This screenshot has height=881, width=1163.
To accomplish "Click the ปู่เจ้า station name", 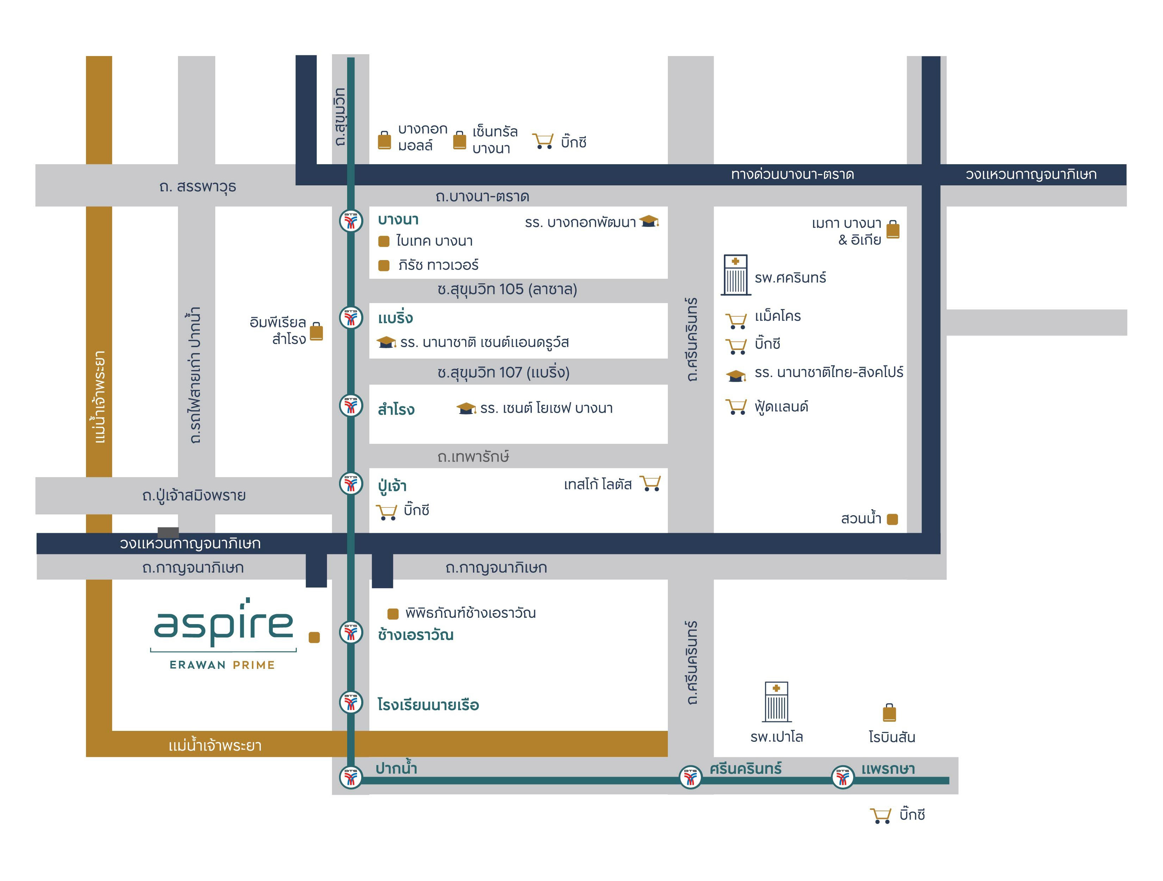I will point(392,486).
